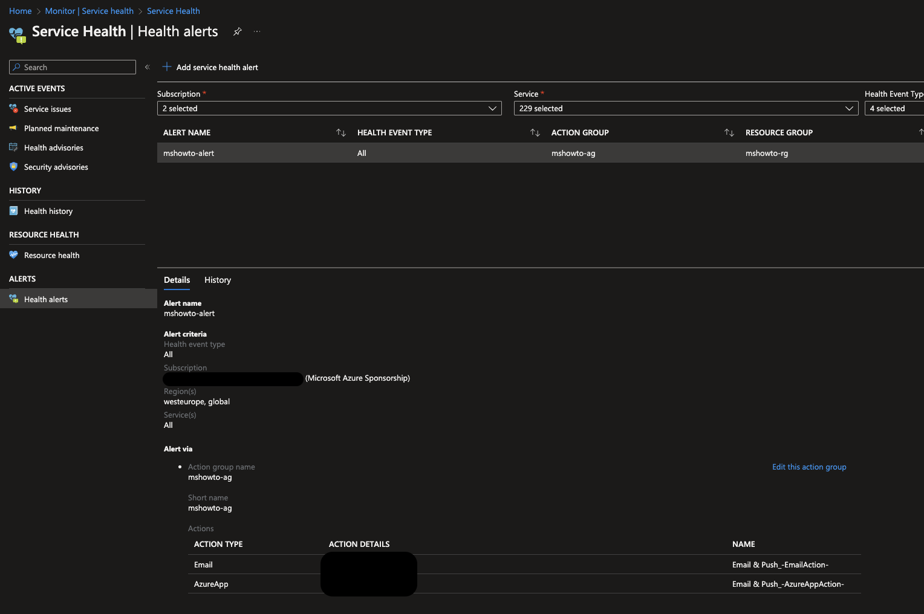Screen dimensions: 924x614
Task: Click the search magnifier icon
Action: [17, 67]
